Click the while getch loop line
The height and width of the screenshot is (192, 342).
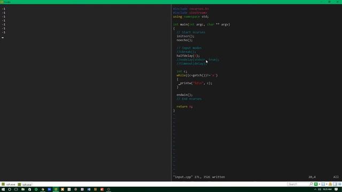click(197, 75)
